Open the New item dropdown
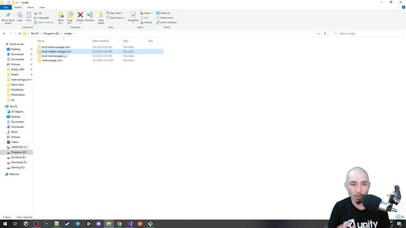Image resolution: width=406 pixels, height=228 pixels. point(115,13)
